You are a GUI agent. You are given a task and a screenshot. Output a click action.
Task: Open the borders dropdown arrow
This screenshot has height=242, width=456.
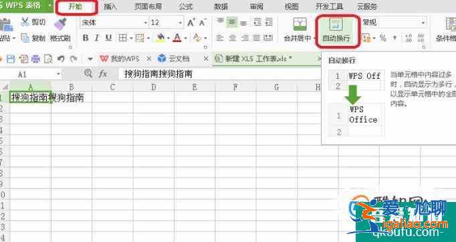click(130, 38)
